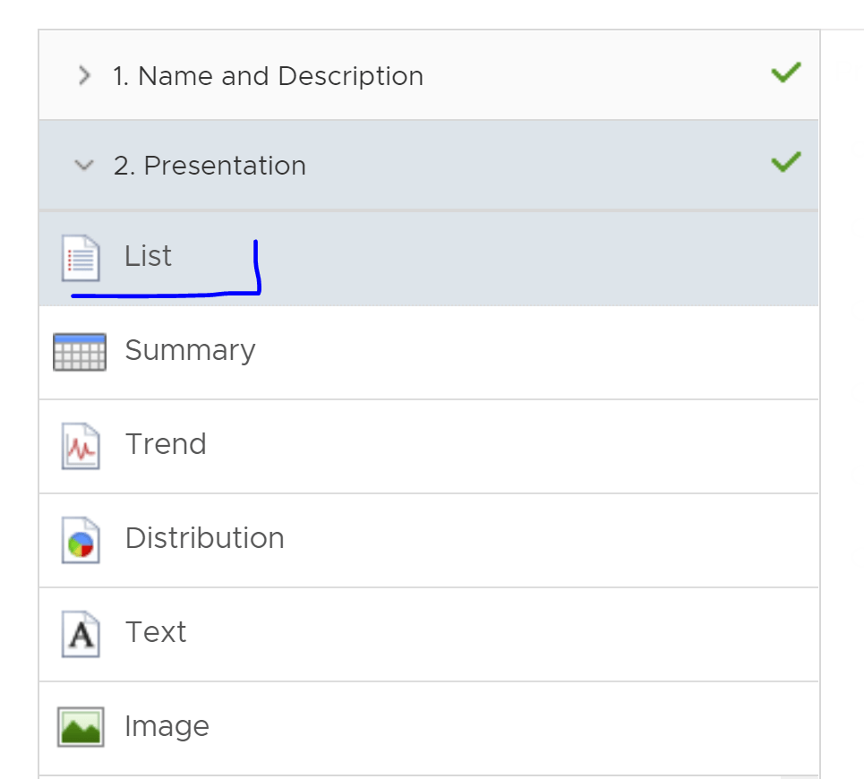Click empty space in the Trend row

tap(537, 446)
